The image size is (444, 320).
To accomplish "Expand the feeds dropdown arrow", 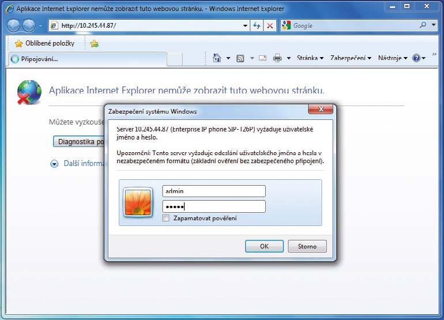I will 252,58.
